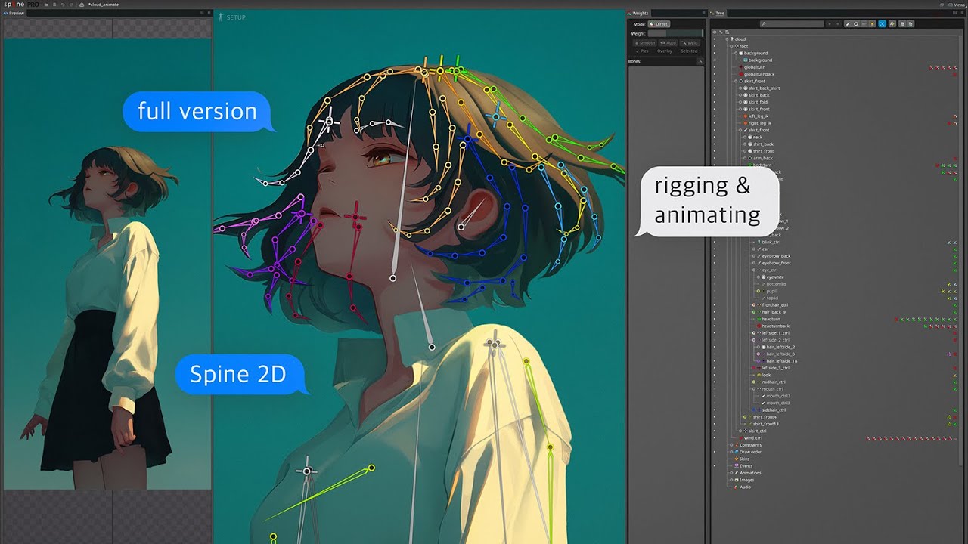Select the globalturnback tree item

(759, 74)
